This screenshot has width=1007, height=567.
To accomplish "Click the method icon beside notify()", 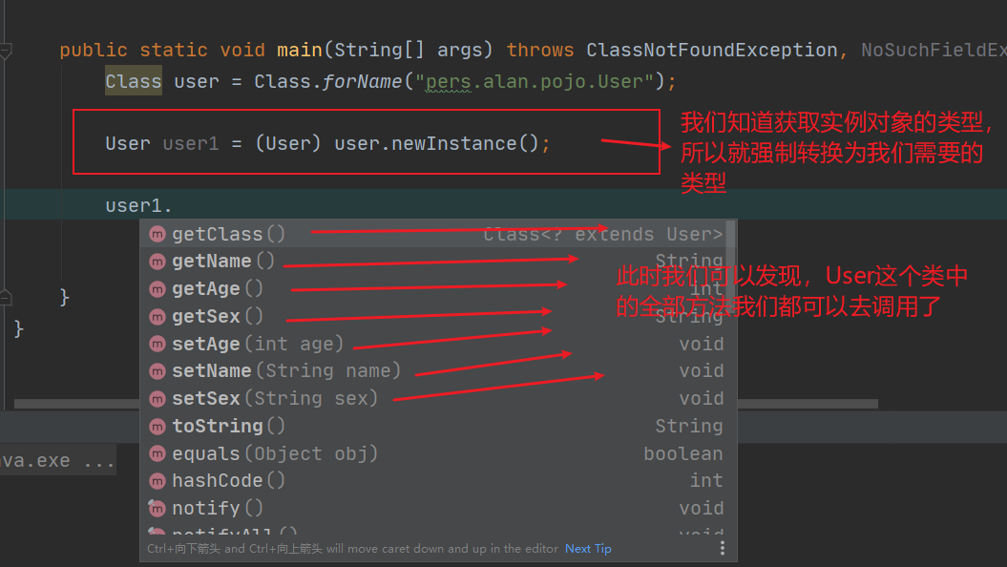I will click(157, 508).
